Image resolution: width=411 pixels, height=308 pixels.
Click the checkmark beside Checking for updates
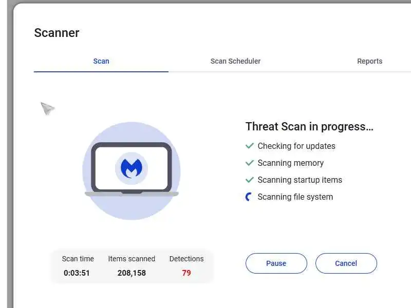(x=250, y=146)
